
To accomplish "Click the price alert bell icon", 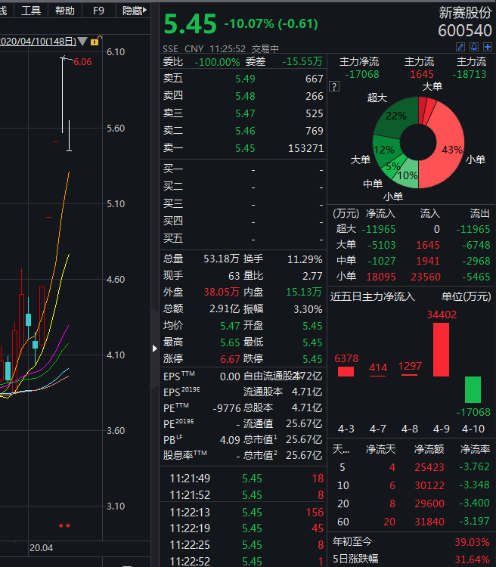I will 474,47.
